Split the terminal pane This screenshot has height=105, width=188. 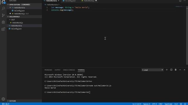(x=171, y=70)
